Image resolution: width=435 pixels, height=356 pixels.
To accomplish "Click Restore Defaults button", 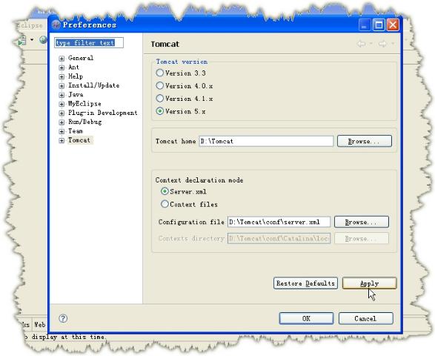I will [x=305, y=283].
